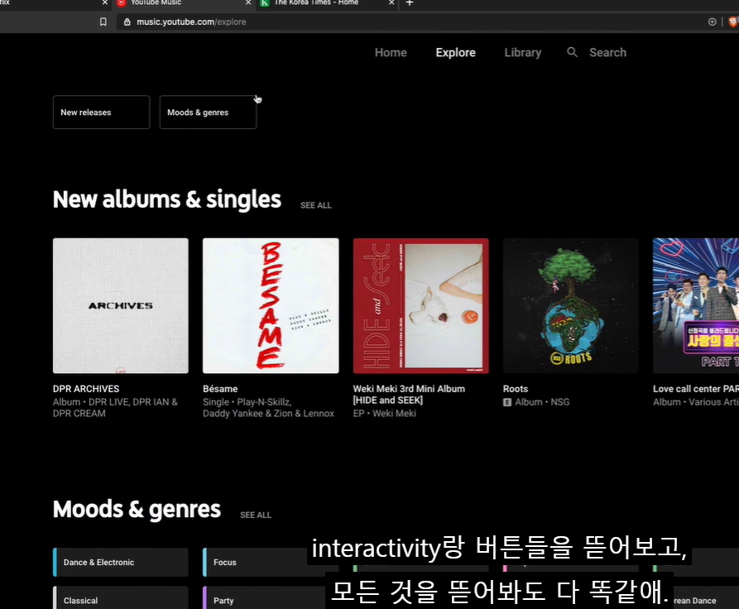Open the Moods & genres button
Viewport: 739px width, 609px height.
pyautogui.click(x=208, y=113)
